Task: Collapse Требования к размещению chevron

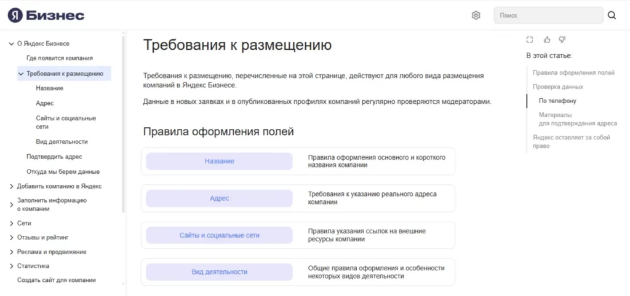Action: click(21, 74)
